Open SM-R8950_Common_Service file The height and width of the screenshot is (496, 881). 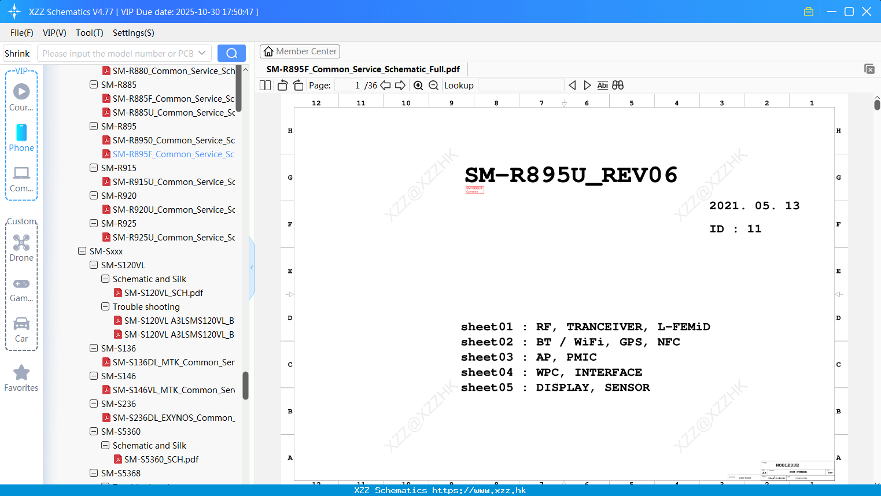pos(168,140)
